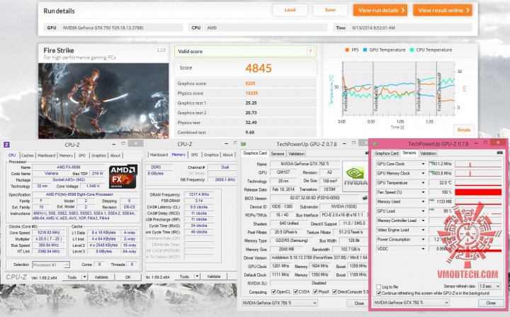Uncheck Continue refreshing while GPU-Z in background
Image resolution: width=510 pixels, height=317 pixels.
point(378,293)
